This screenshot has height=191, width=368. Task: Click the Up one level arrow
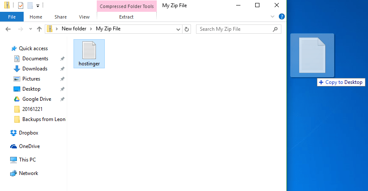point(39,29)
